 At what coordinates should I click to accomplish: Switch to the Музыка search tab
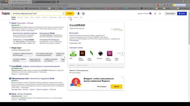(76, 17)
